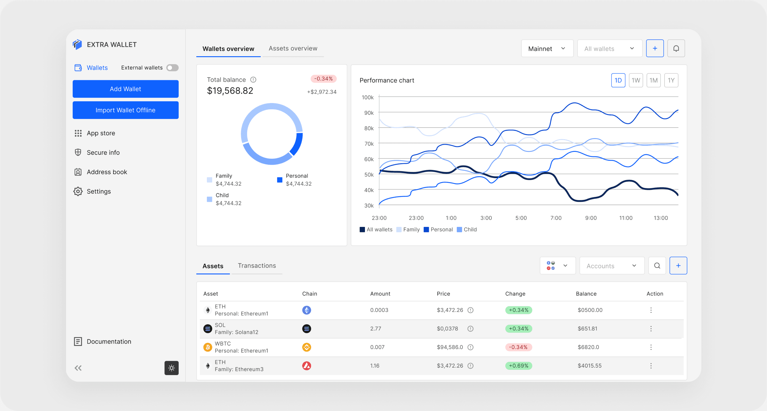
Task: Click the All wallets legend swatch in chart
Action: click(x=362, y=230)
